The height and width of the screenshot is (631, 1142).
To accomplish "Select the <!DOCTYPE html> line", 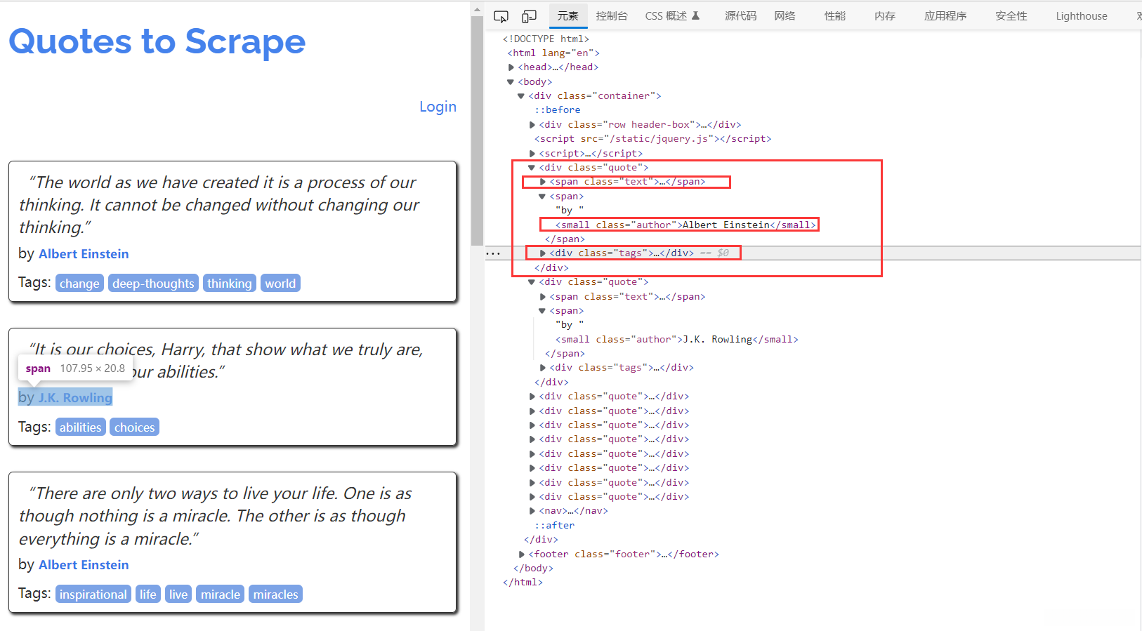I will tap(546, 39).
